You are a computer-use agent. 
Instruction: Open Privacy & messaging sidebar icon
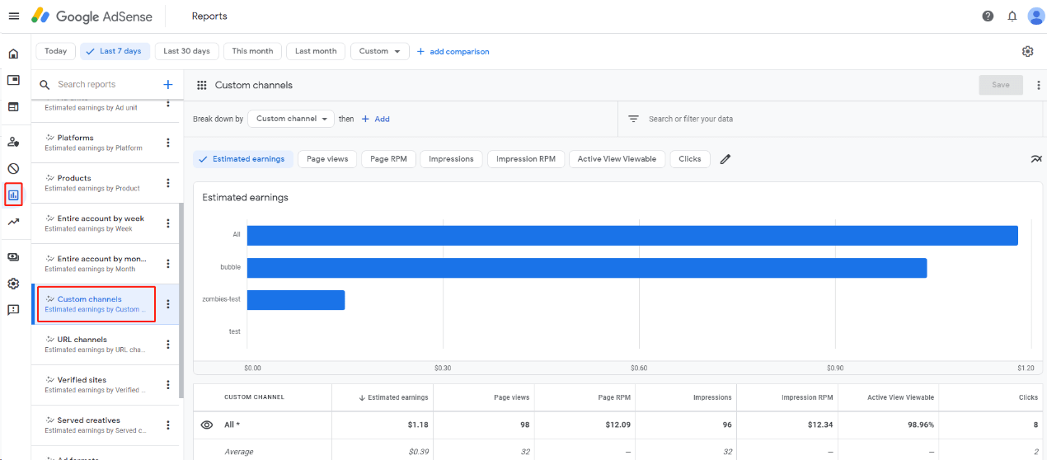point(13,142)
